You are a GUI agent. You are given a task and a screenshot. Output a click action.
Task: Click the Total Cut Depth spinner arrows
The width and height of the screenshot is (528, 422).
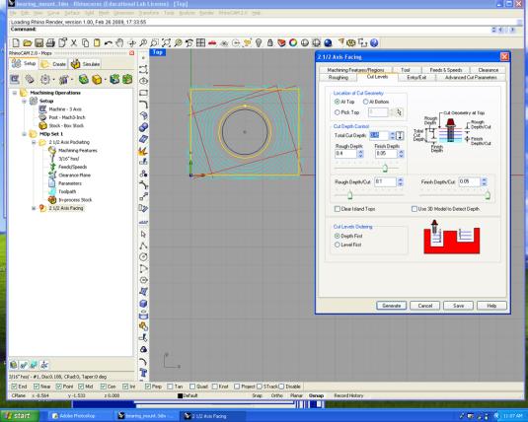(392, 136)
